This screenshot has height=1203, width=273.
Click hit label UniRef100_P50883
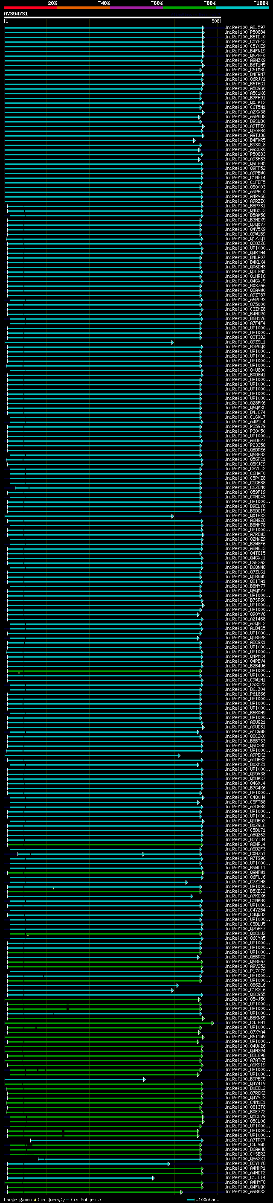(x=245, y=154)
